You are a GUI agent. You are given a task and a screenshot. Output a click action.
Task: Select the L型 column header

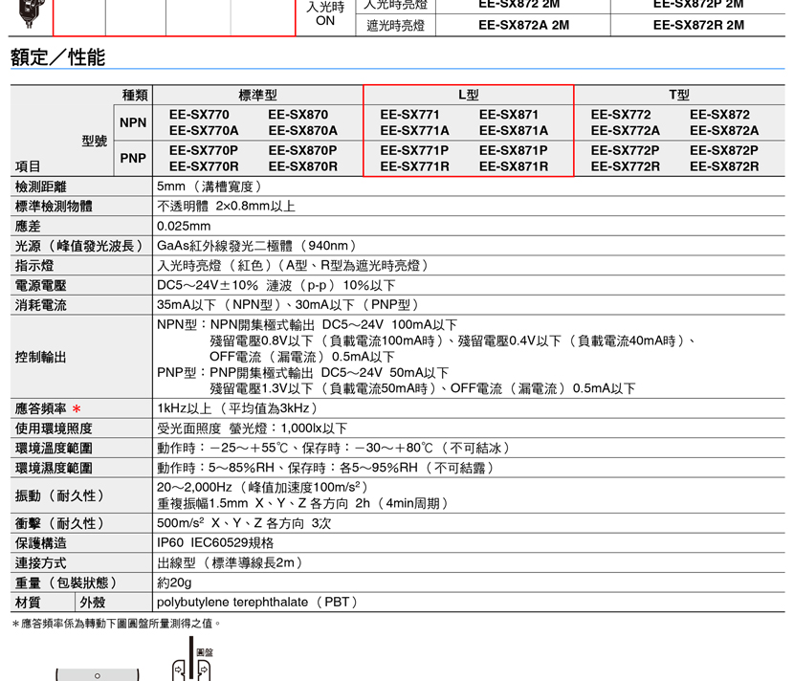(469, 96)
